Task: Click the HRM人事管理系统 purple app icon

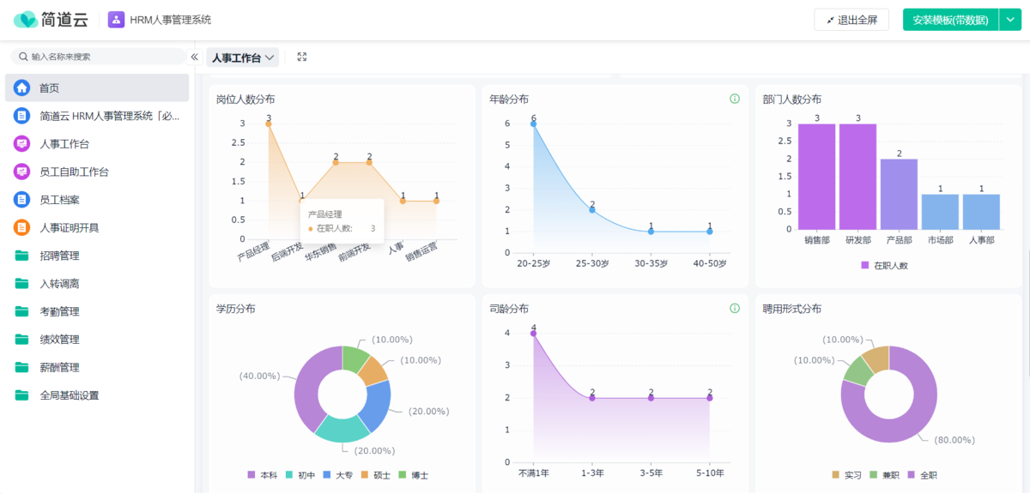Action: [x=116, y=19]
